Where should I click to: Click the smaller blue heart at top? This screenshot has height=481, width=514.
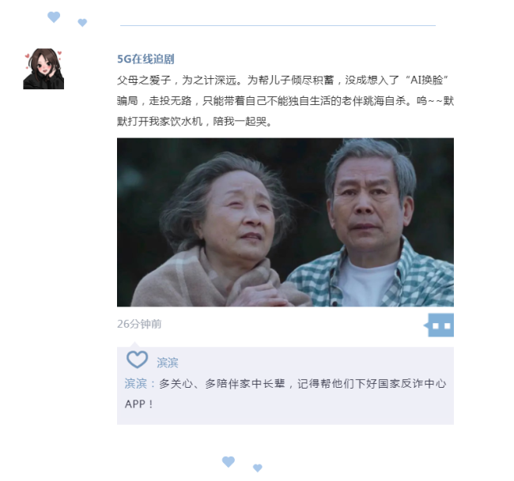[82, 22]
